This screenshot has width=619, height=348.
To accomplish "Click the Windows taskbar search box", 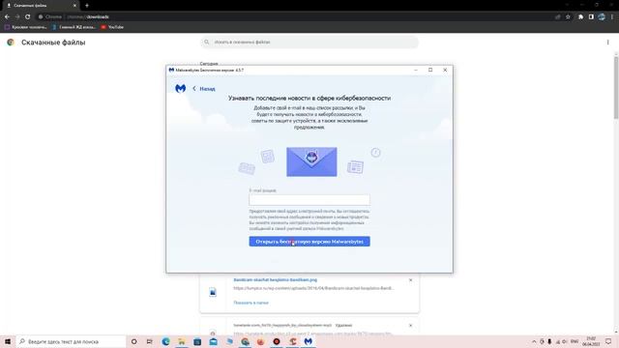I will coord(71,341).
